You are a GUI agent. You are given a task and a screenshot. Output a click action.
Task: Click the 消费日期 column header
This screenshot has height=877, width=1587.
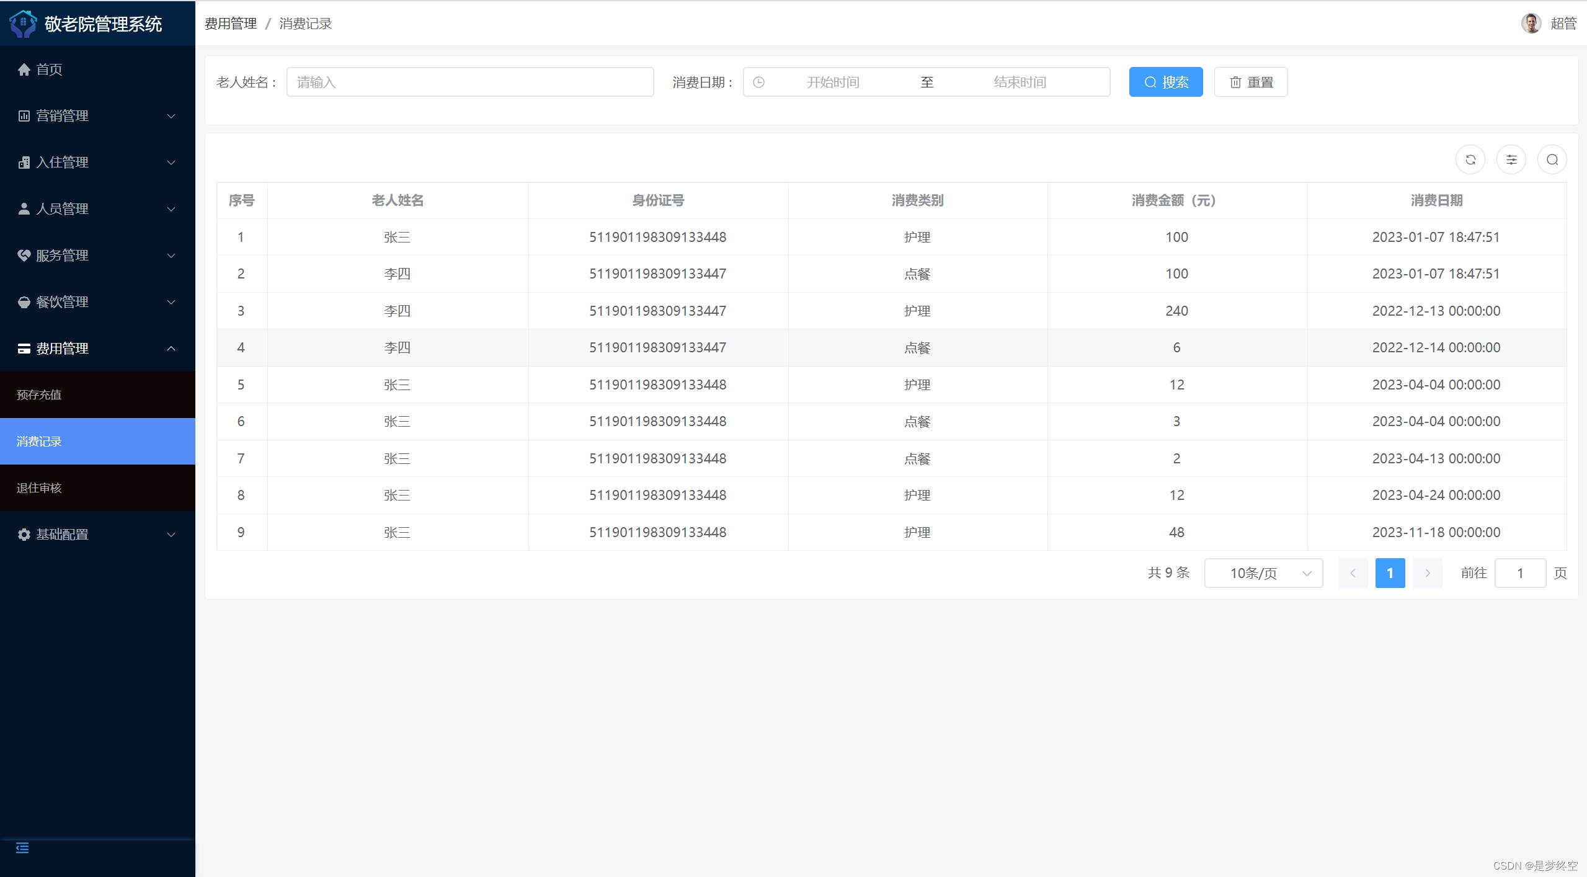click(1436, 200)
